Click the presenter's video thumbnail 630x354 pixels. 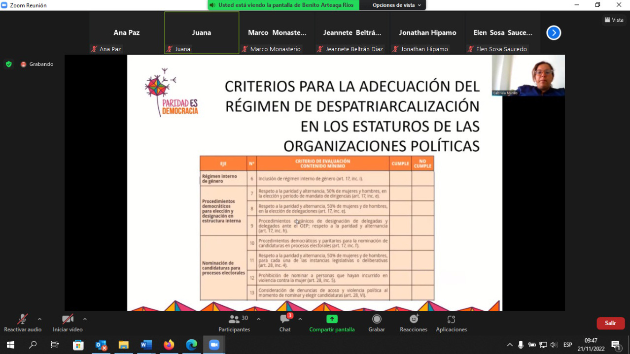tap(528, 75)
